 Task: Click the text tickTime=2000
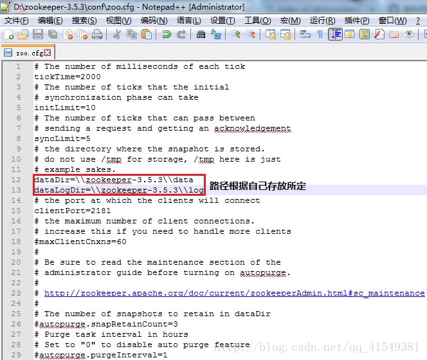click(x=68, y=77)
